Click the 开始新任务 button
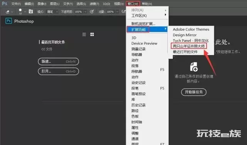247x145 pixels. (194, 92)
